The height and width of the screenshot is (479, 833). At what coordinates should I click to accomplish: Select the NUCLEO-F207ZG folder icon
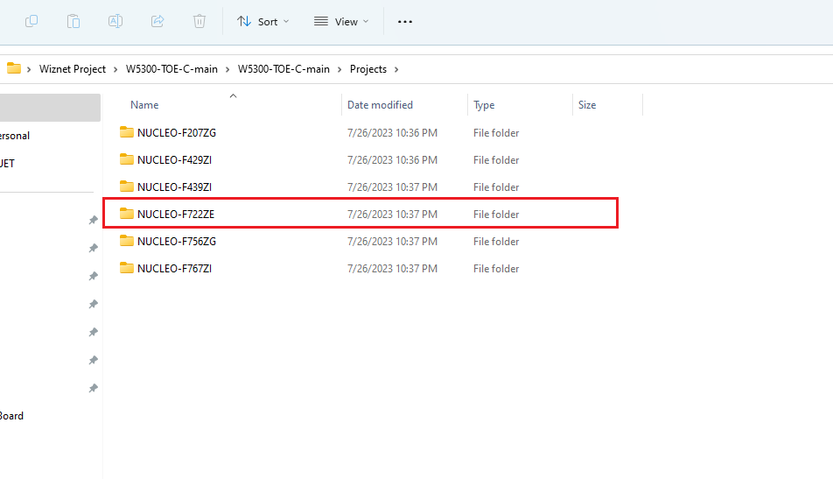coord(126,132)
